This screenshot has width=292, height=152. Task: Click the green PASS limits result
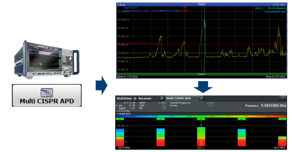211,106
